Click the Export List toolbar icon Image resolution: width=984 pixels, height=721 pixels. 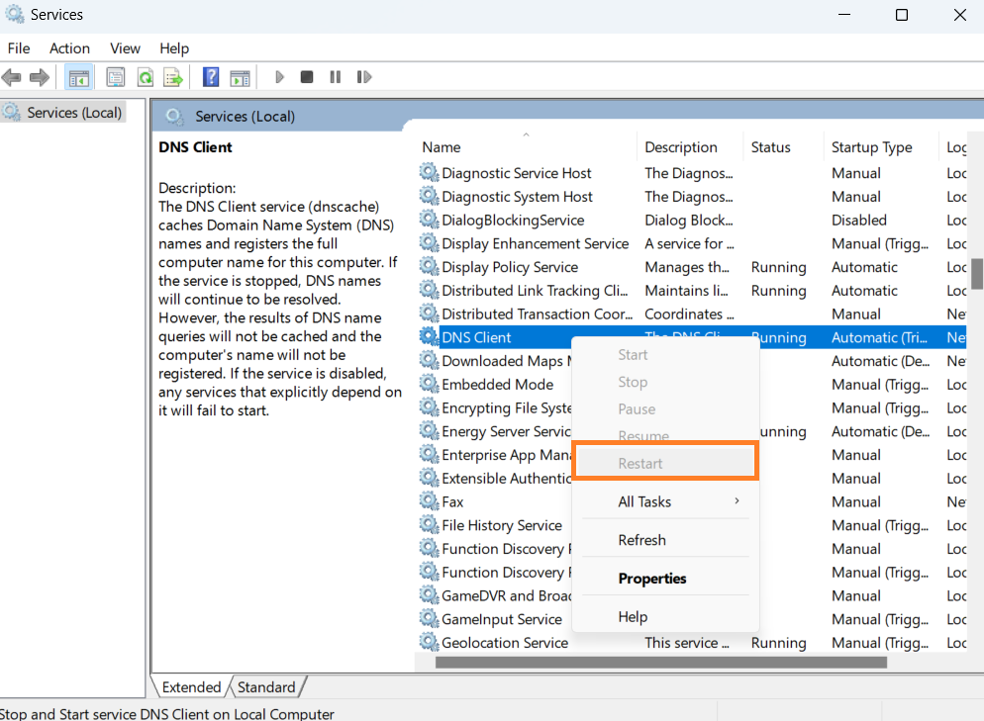coord(173,77)
